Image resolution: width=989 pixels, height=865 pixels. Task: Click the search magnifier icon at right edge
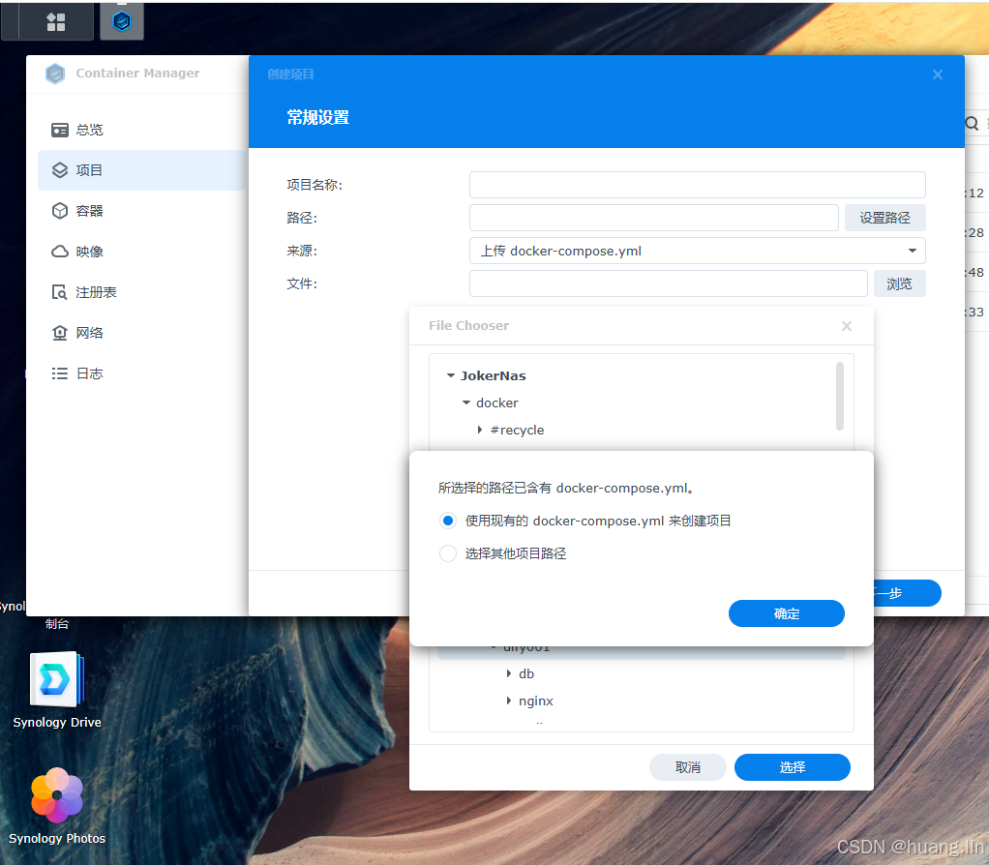click(972, 123)
